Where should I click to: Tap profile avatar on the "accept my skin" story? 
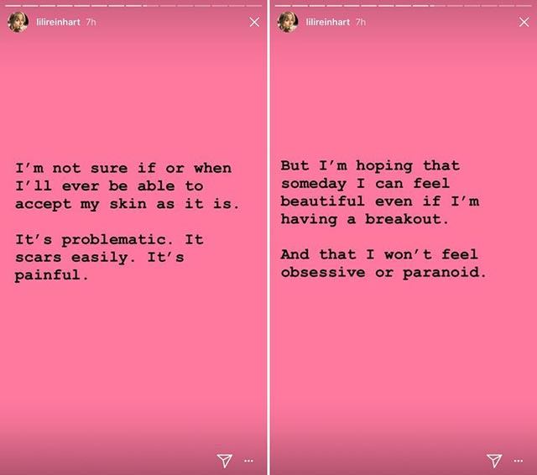18,22
